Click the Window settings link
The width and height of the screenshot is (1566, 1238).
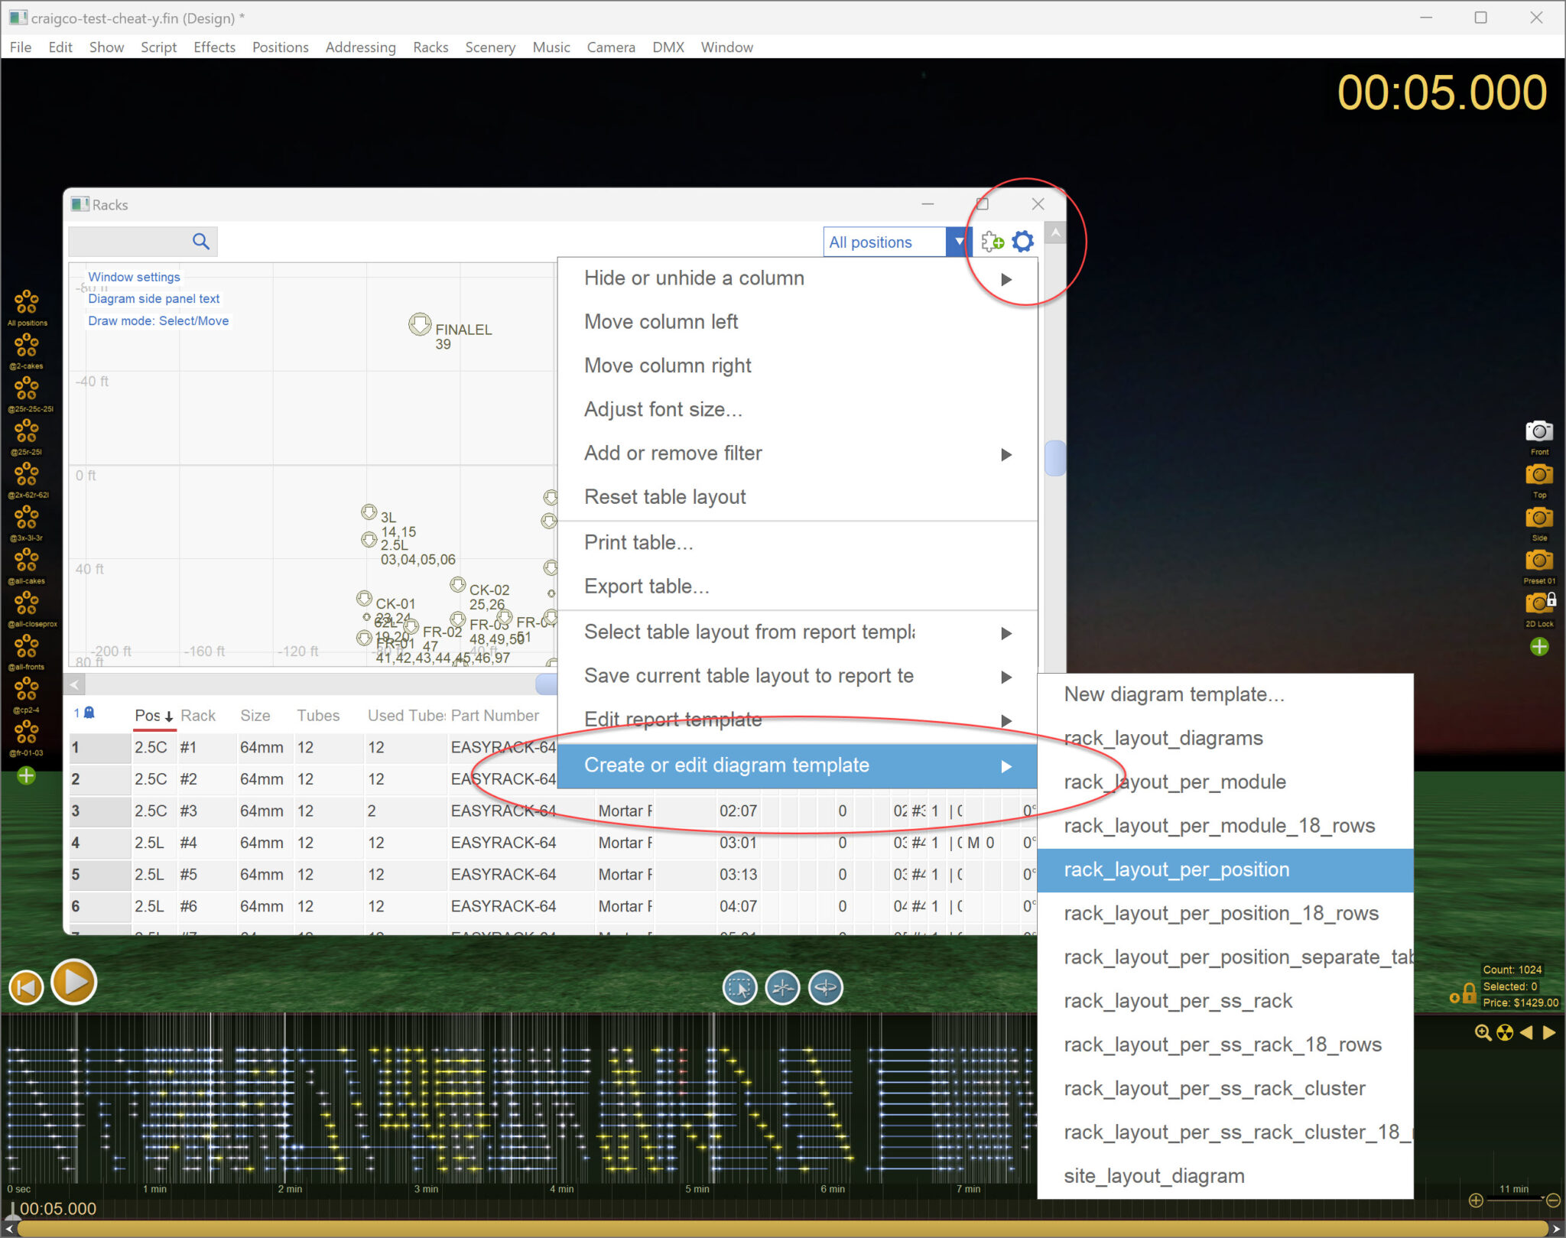134,277
